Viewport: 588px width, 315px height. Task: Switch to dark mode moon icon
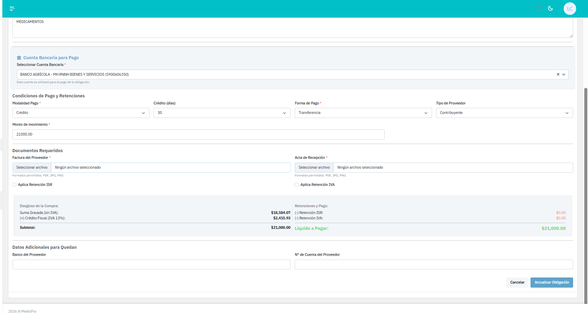click(x=550, y=8)
